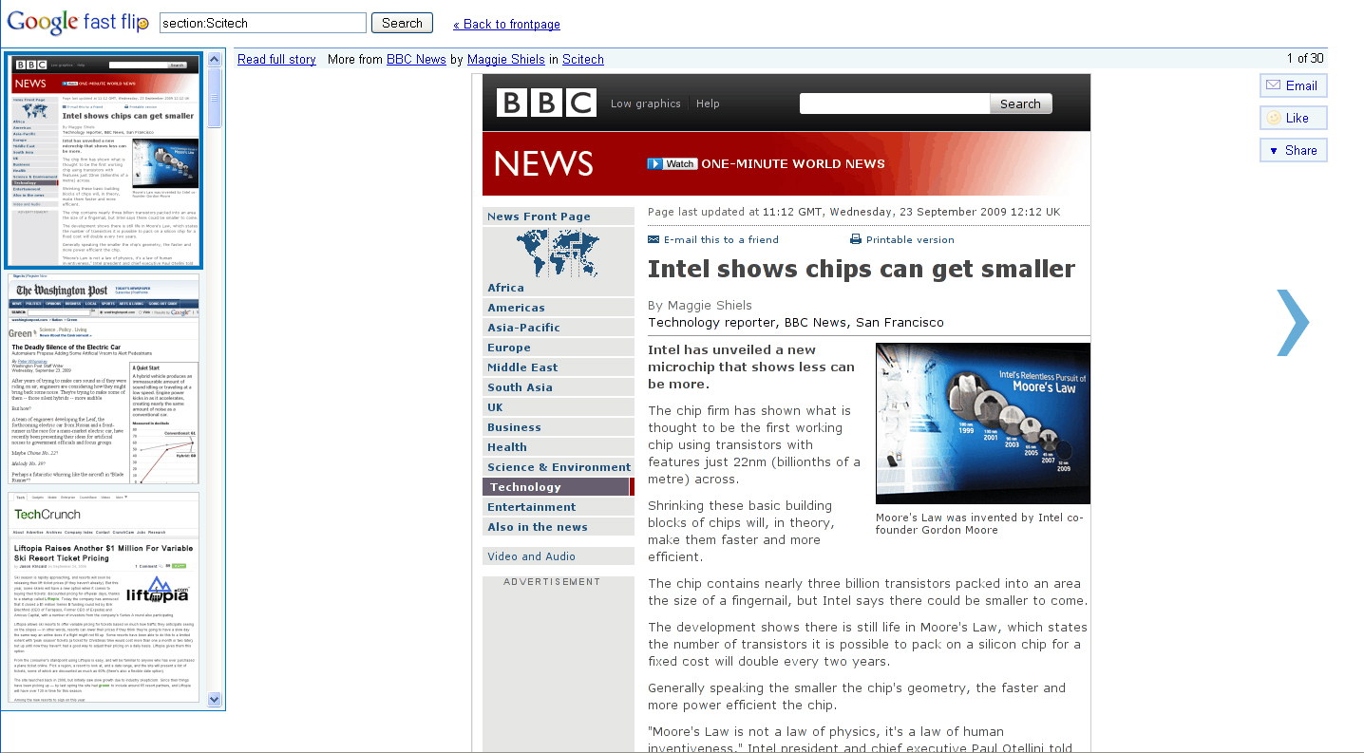Select Video and Audio in BBC menu
This screenshot has height=753, width=1364.
(x=559, y=556)
